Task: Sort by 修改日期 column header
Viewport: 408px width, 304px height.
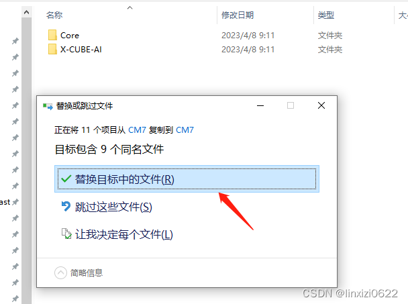Action: pyautogui.click(x=266, y=15)
